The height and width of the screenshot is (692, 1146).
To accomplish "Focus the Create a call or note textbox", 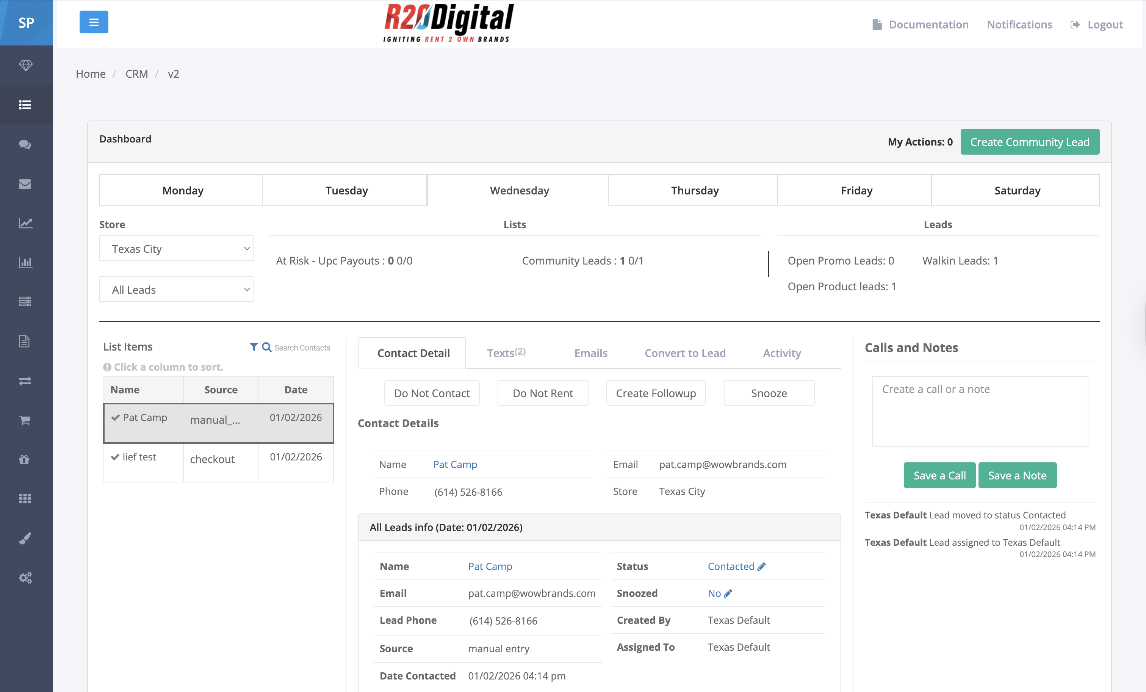I will [x=980, y=412].
